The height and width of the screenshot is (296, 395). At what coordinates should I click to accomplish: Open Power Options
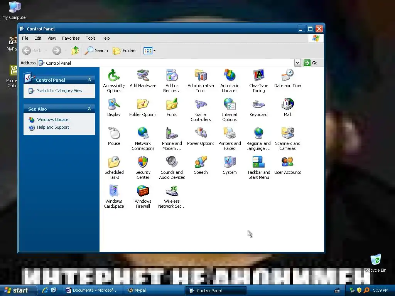point(201,136)
